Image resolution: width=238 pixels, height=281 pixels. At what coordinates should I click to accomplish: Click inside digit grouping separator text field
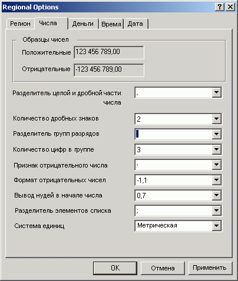(x=174, y=134)
